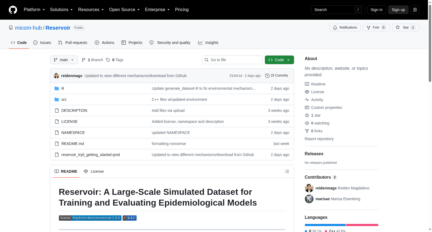
Task: Click the Search box in header
Action: tap(338, 10)
